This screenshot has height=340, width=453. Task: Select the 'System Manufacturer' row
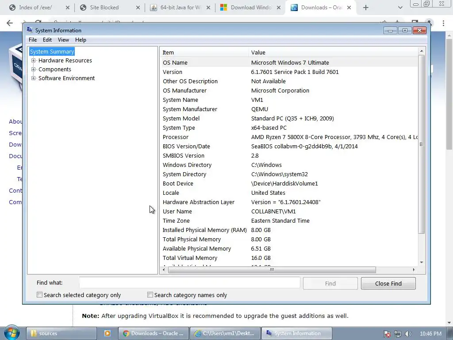289,109
